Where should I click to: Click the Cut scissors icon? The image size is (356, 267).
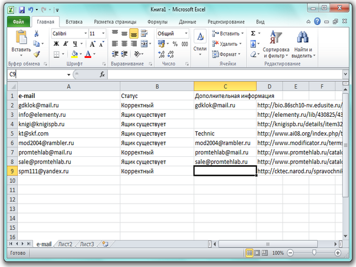[36, 33]
